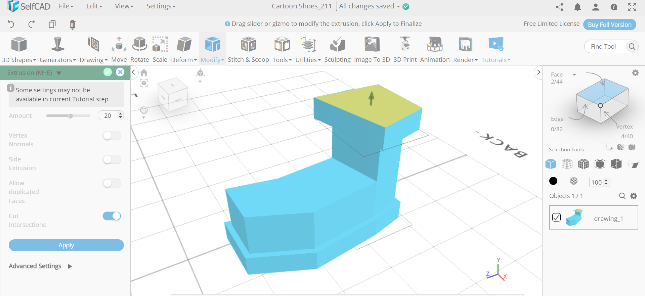This screenshot has width=645, height=296.
Task: Confirm extrusion with green checkmark
Action: (x=107, y=72)
